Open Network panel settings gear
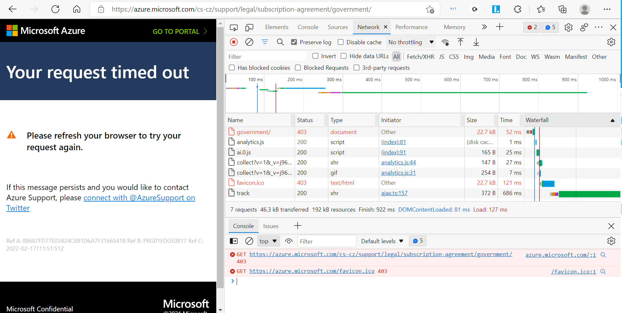 tap(611, 42)
